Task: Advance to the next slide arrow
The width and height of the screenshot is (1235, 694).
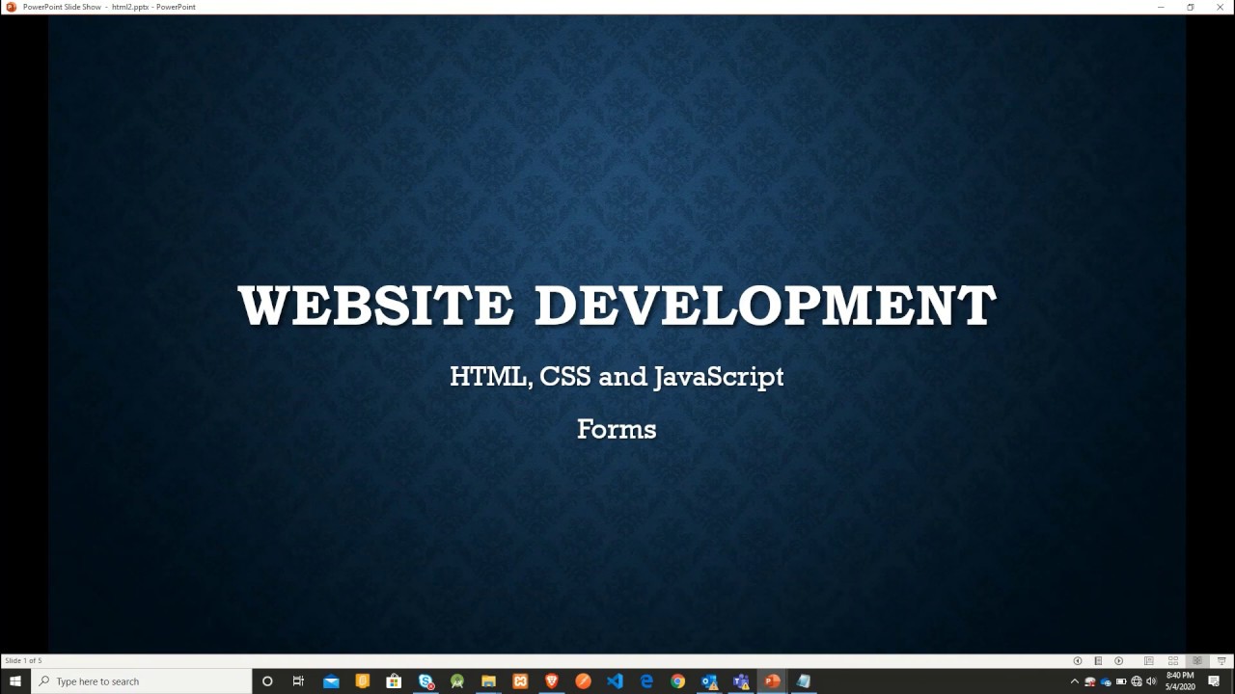Action: click(x=1118, y=660)
